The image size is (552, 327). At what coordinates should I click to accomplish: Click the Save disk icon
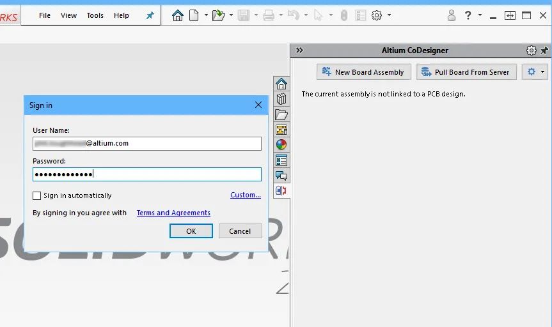click(244, 15)
